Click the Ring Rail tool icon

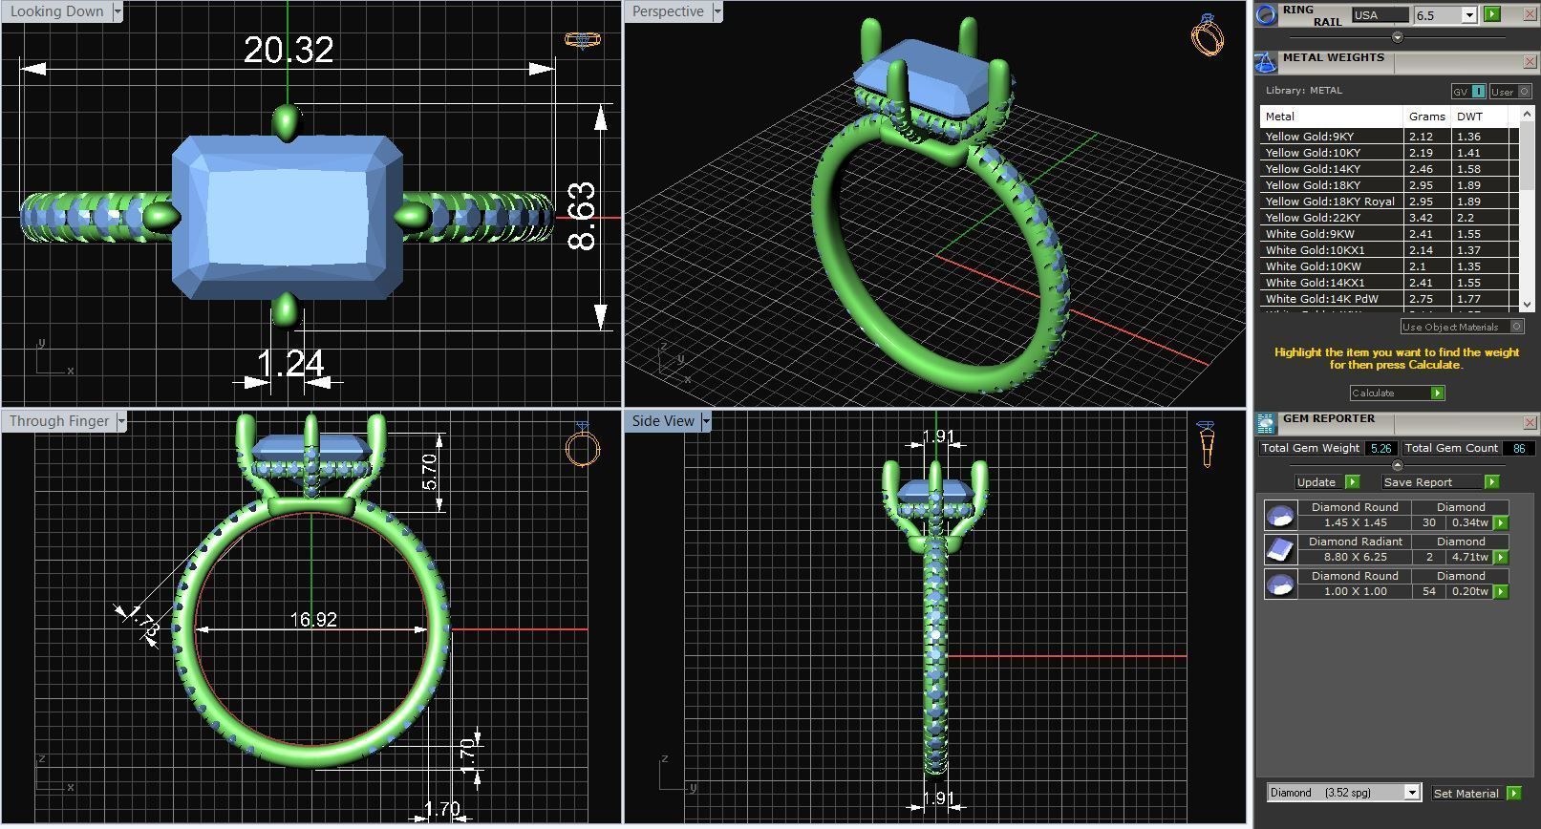click(1266, 14)
